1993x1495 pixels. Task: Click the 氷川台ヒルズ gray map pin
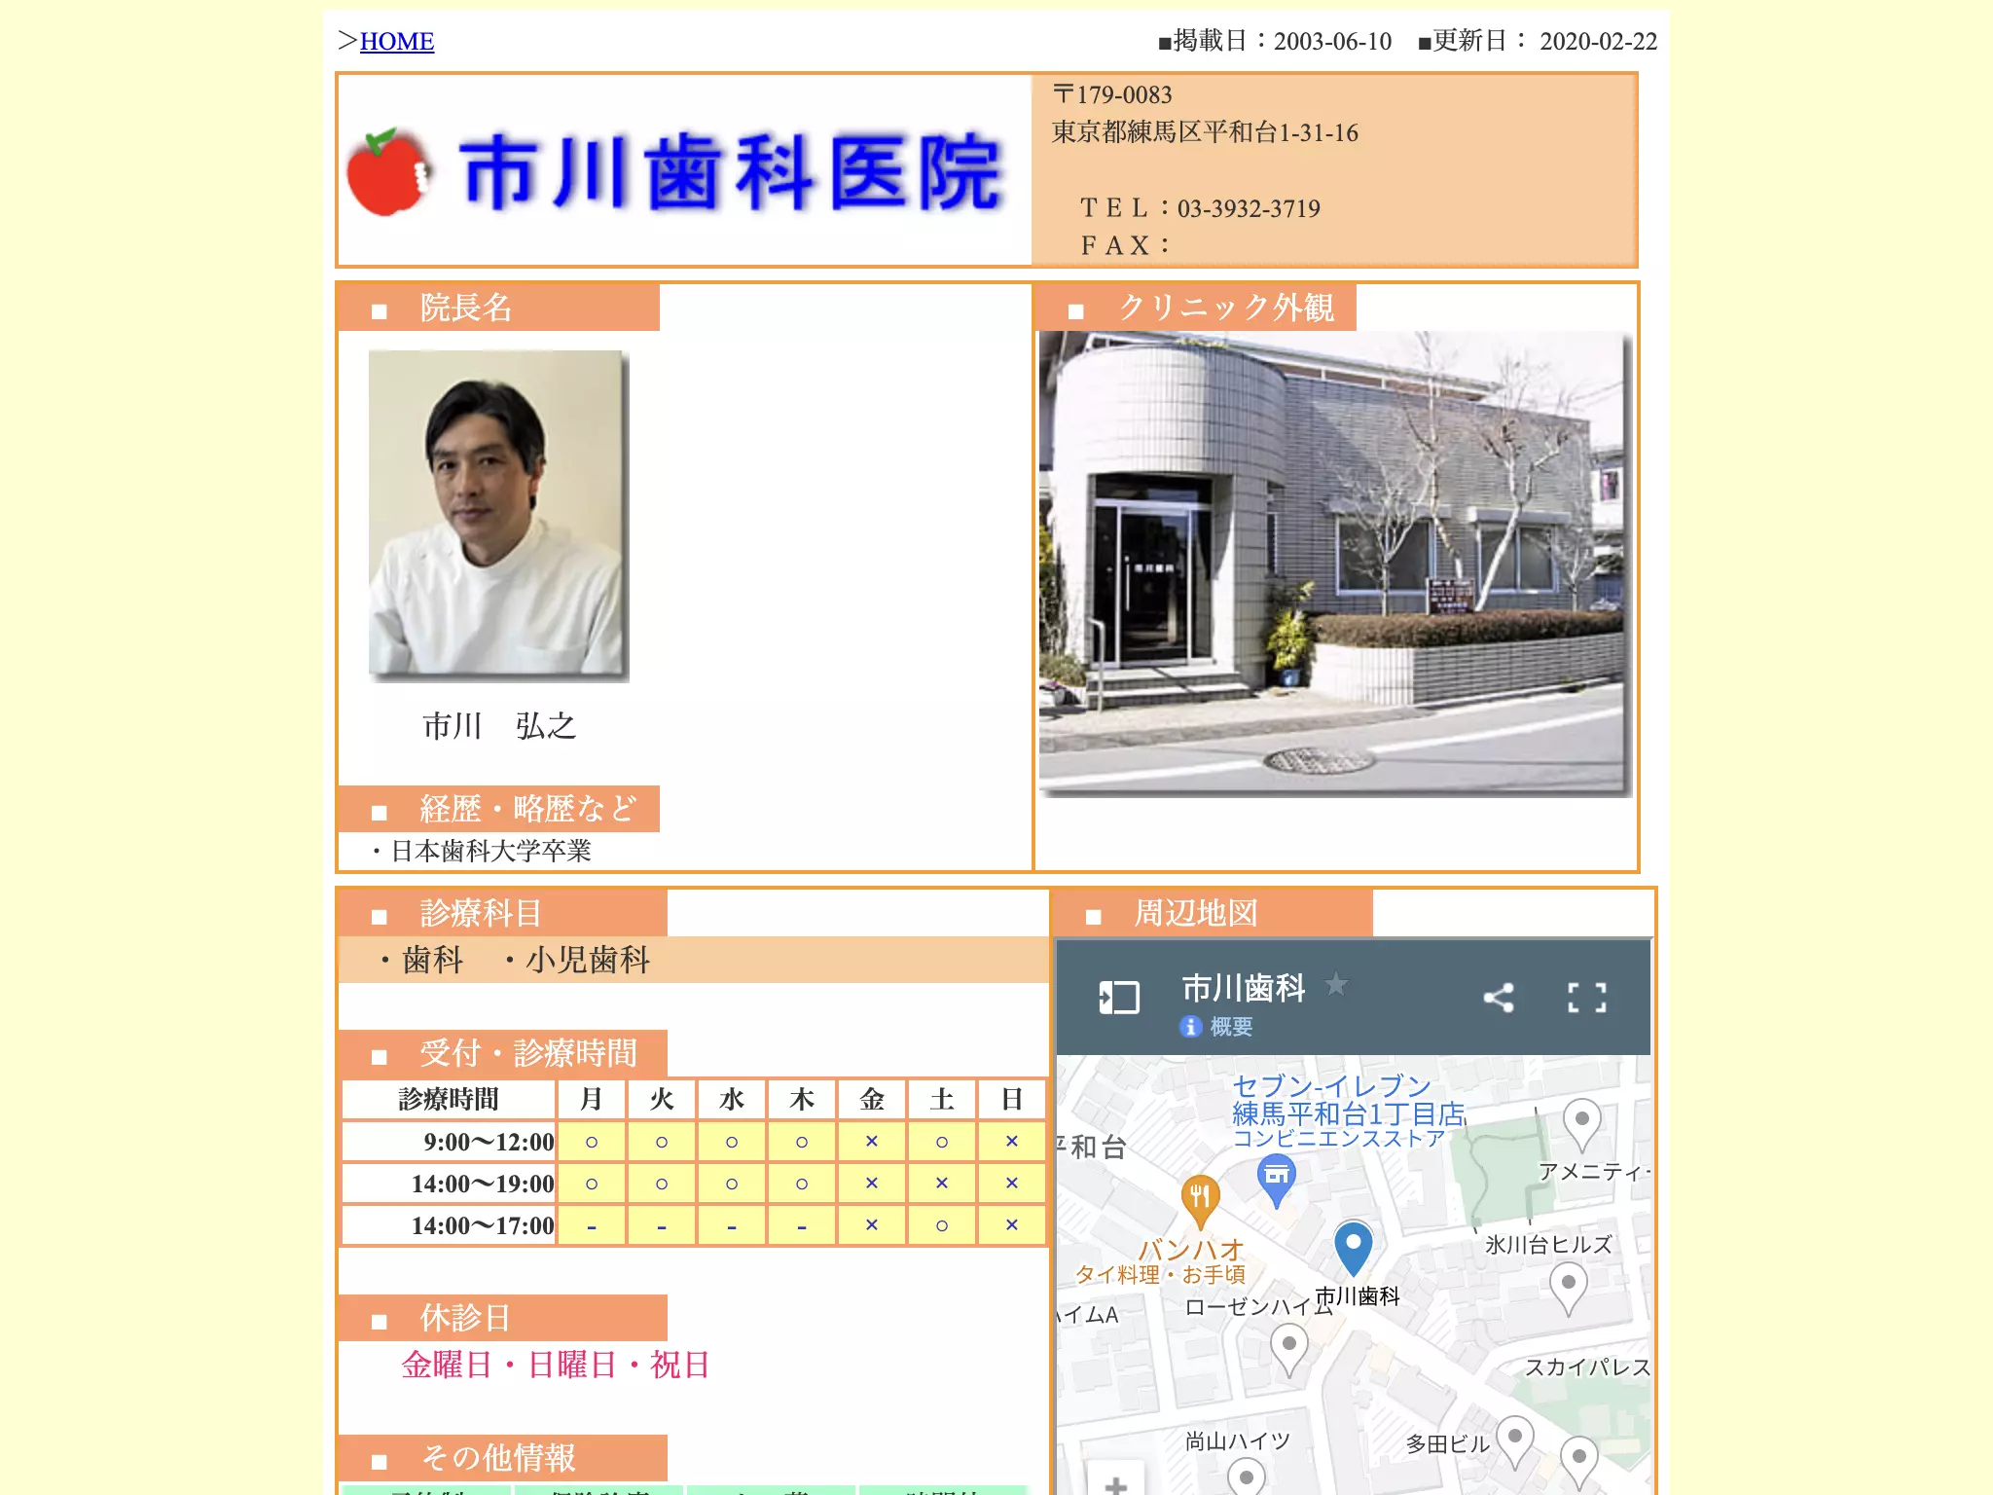[x=1569, y=1288]
